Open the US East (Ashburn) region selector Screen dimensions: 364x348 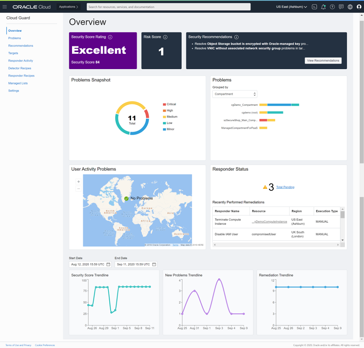291,7
